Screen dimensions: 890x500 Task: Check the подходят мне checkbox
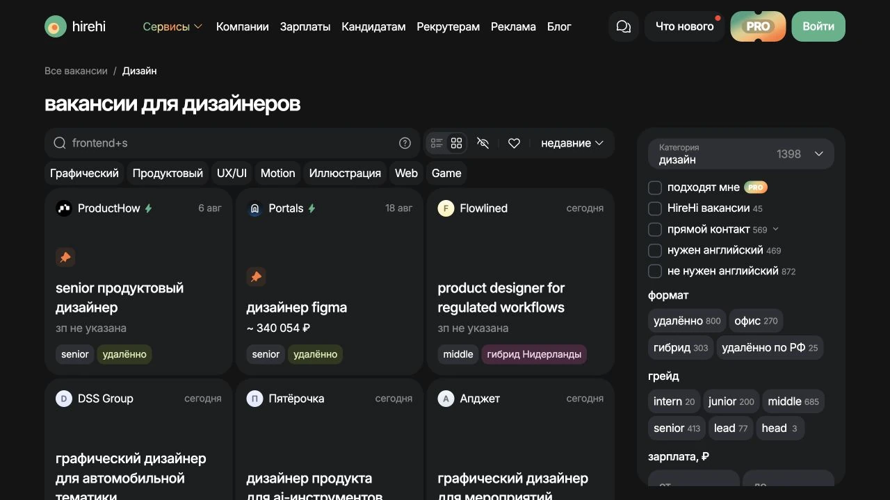point(654,187)
